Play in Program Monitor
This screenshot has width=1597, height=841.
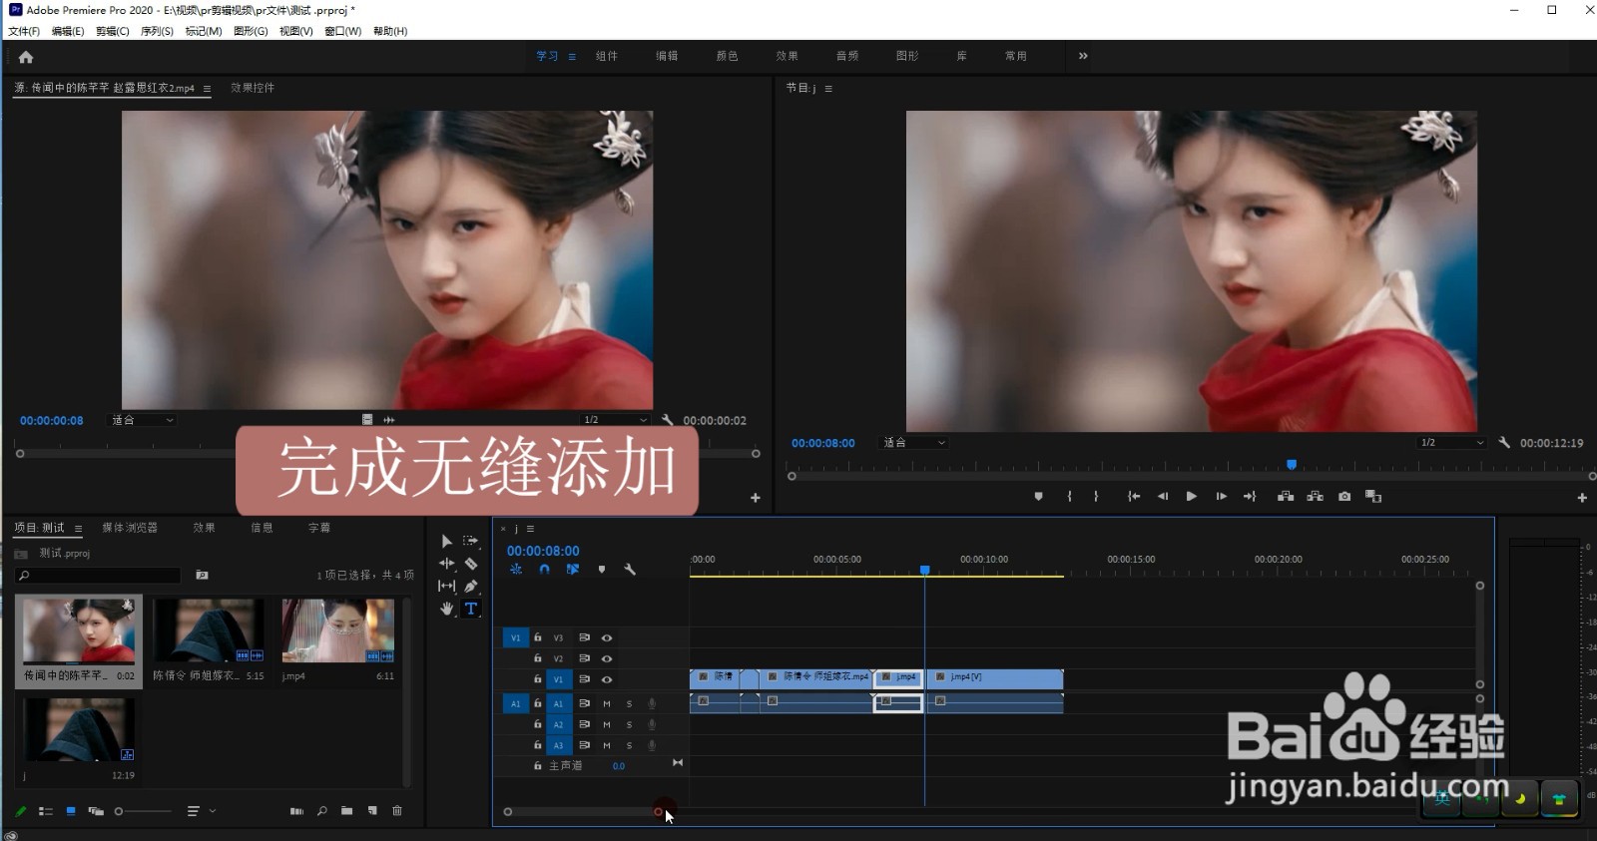click(1191, 496)
